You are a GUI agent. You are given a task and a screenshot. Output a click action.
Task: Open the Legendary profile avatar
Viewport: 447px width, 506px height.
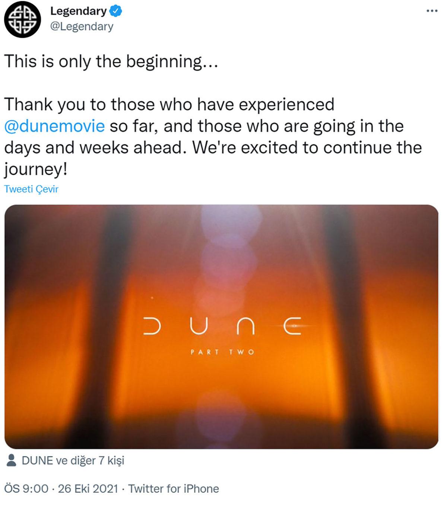(x=22, y=19)
